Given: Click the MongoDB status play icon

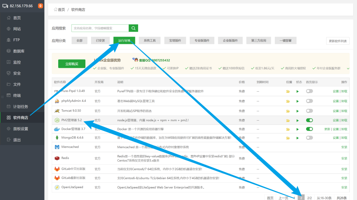Looking at the screenshot, I should (x=298, y=138).
